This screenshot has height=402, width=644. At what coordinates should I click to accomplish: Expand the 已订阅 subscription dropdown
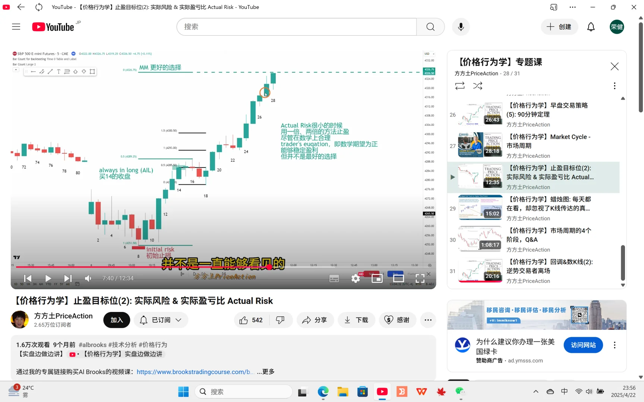(x=161, y=320)
